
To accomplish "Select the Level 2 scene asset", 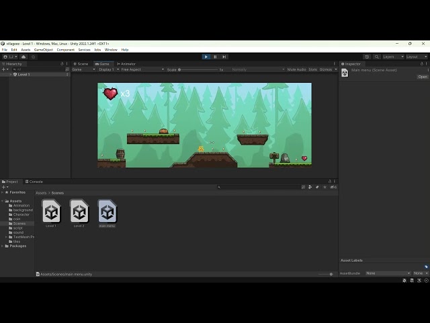I will point(79,213).
